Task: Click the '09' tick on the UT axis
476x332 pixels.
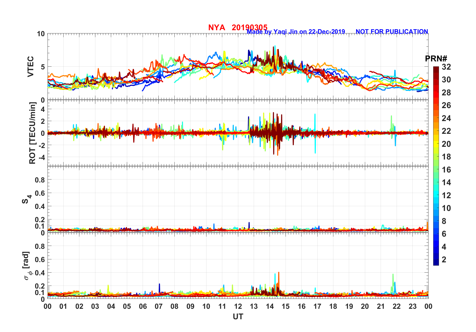Action: 190,307
